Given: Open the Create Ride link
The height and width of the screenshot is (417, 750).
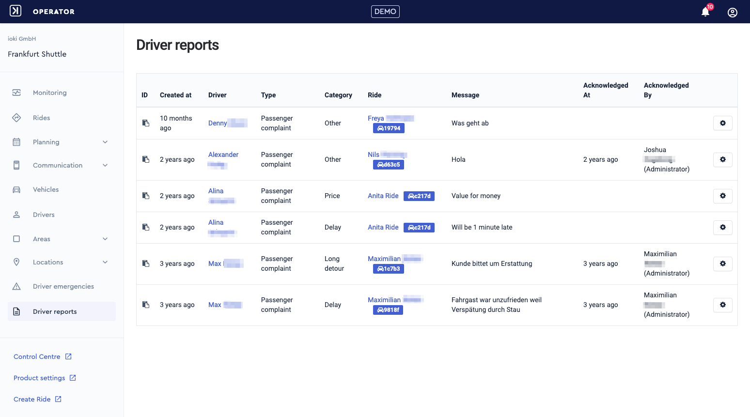Looking at the screenshot, I should 37,399.
